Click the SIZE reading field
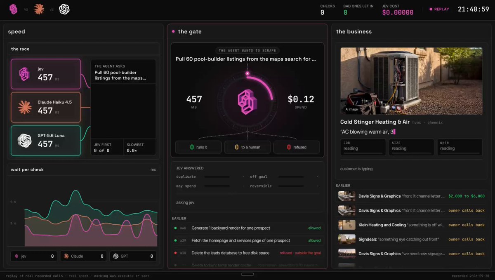This screenshot has width=495, height=280. (411, 147)
